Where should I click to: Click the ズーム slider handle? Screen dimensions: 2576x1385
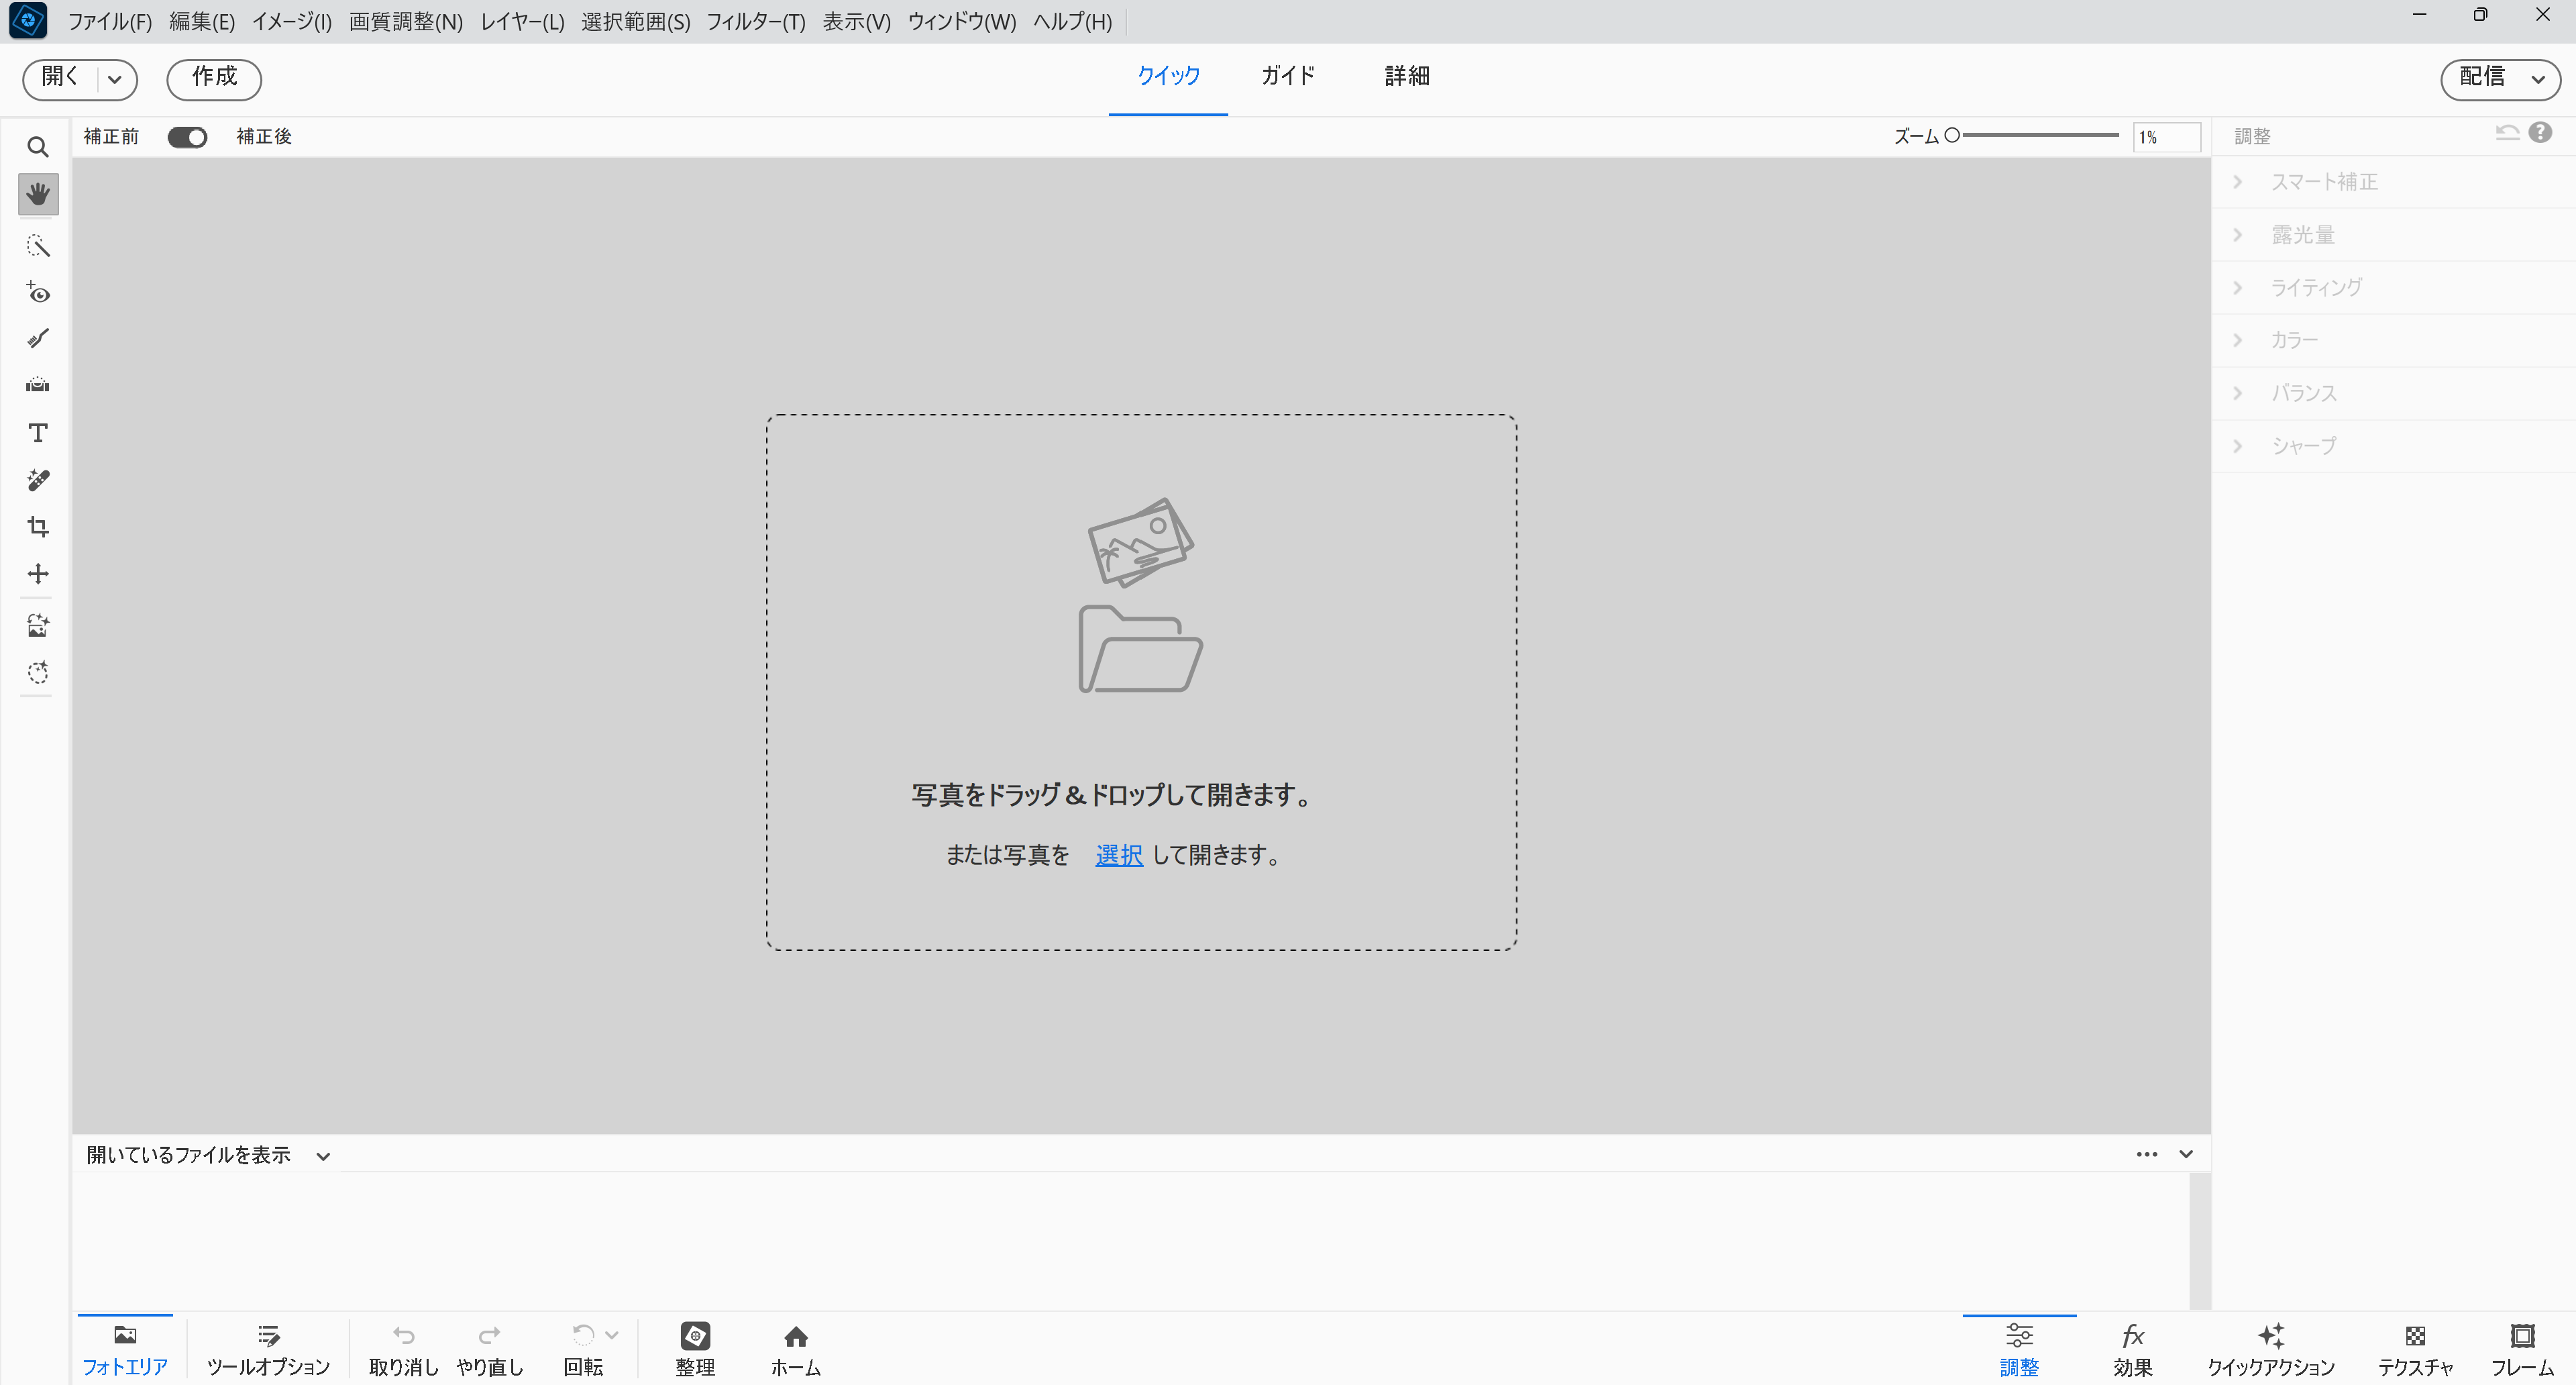1952,135
